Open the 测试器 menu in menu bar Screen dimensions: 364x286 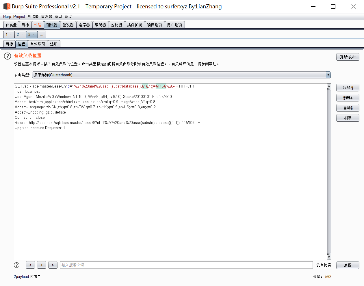pyautogui.click(x=33, y=16)
